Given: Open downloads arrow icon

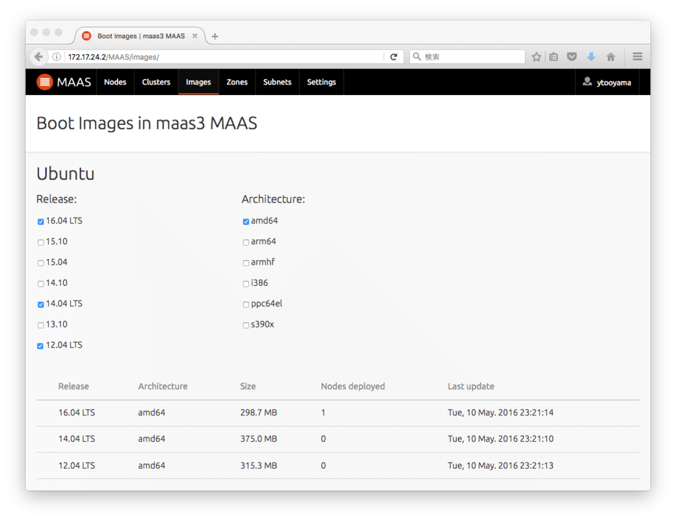Looking at the screenshot, I should click(x=591, y=57).
